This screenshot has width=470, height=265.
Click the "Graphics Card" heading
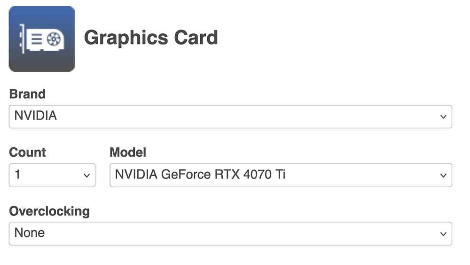click(151, 38)
